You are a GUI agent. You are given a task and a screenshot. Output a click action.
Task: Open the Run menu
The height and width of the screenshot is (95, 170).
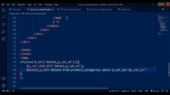41,4
